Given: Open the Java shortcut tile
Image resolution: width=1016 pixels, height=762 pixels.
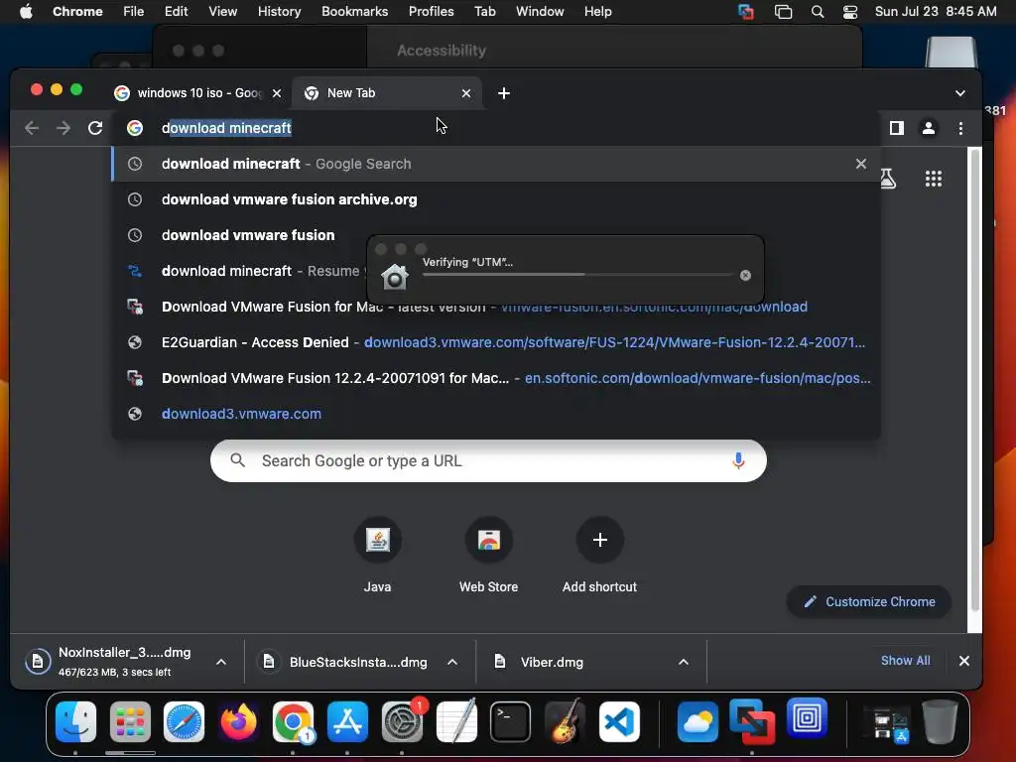Looking at the screenshot, I should click(x=378, y=555).
